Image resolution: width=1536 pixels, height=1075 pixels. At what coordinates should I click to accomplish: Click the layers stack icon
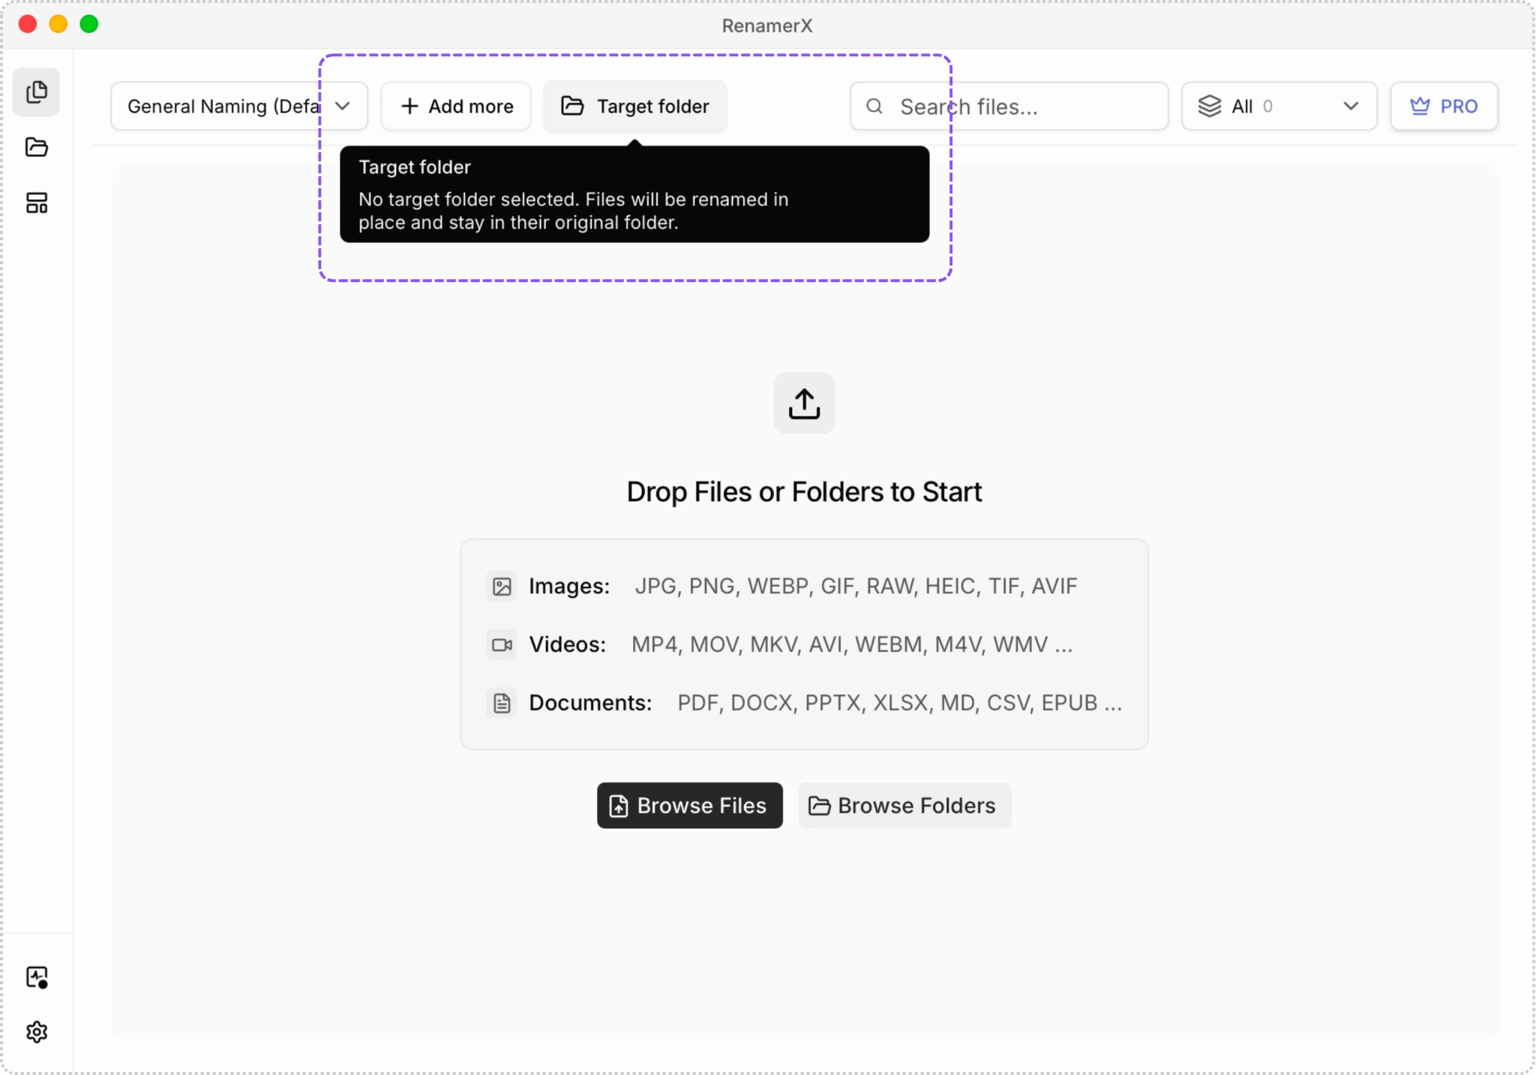(x=1210, y=107)
